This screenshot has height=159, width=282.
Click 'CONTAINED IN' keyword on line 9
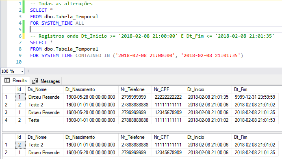coord(93,55)
